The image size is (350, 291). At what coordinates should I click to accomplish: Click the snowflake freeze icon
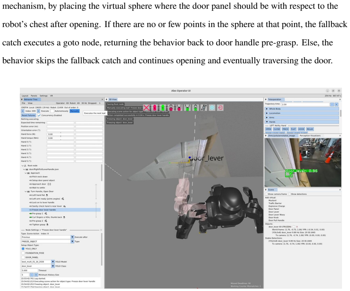212,108
